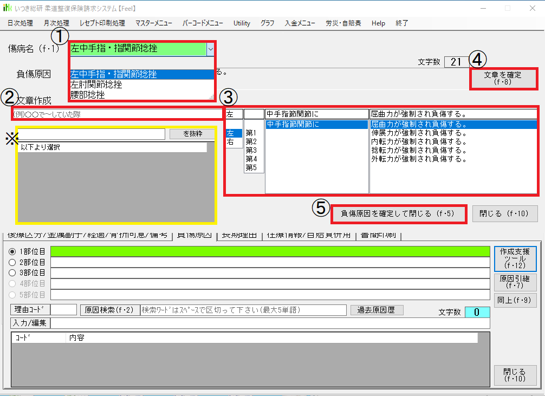Choose 右 in the left/right side list
This screenshot has width=545, height=396.
(x=231, y=142)
